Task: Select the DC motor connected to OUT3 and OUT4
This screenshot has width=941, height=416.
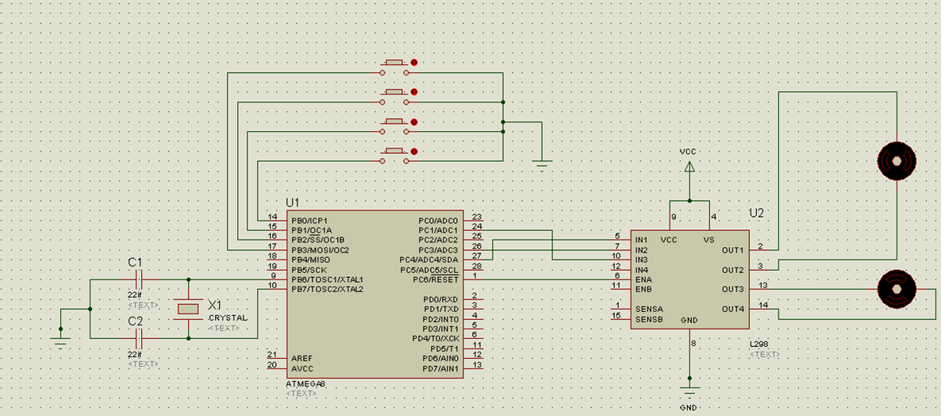Action: pyautogui.click(x=896, y=289)
